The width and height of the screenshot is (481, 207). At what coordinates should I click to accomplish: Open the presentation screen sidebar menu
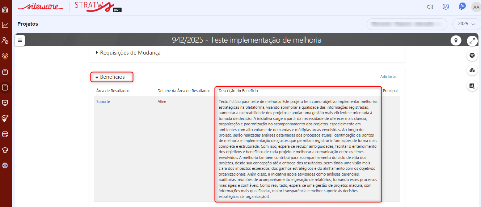(5, 103)
